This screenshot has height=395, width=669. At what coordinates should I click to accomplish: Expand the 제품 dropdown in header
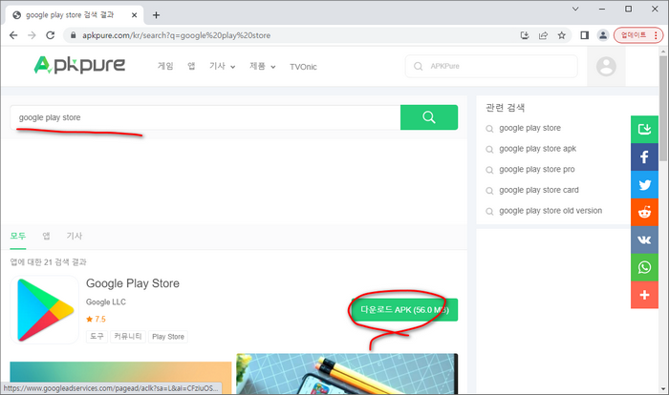(x=263, y=66)
